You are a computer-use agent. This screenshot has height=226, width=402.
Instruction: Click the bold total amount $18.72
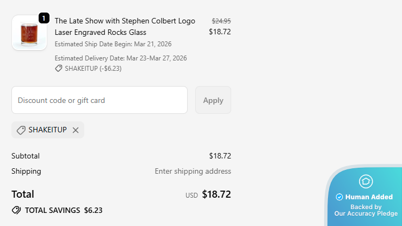point(217,194)
